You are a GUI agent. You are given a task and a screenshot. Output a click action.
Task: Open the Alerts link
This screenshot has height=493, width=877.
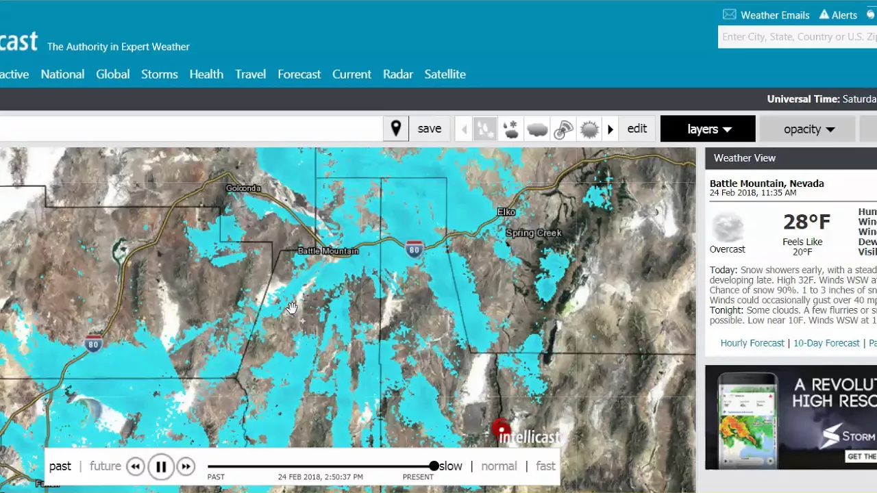point(845,15)
